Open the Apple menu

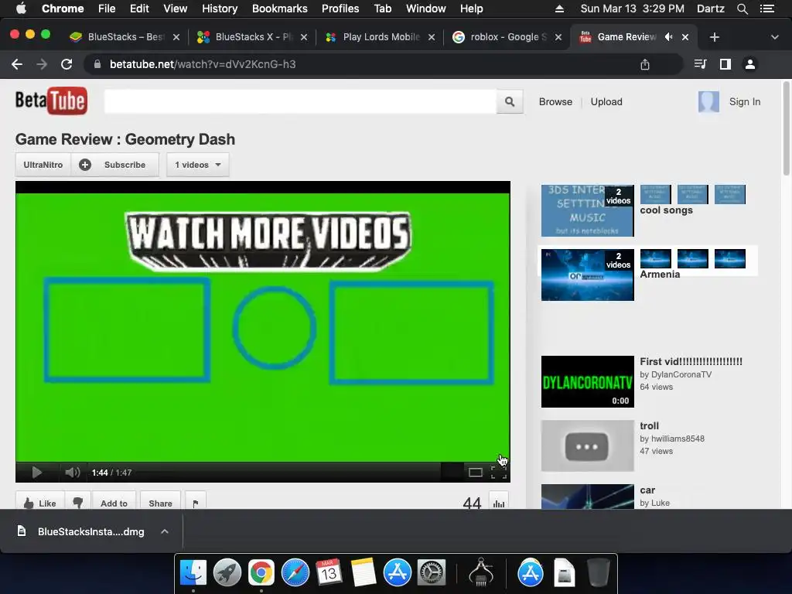pos(21,9)
